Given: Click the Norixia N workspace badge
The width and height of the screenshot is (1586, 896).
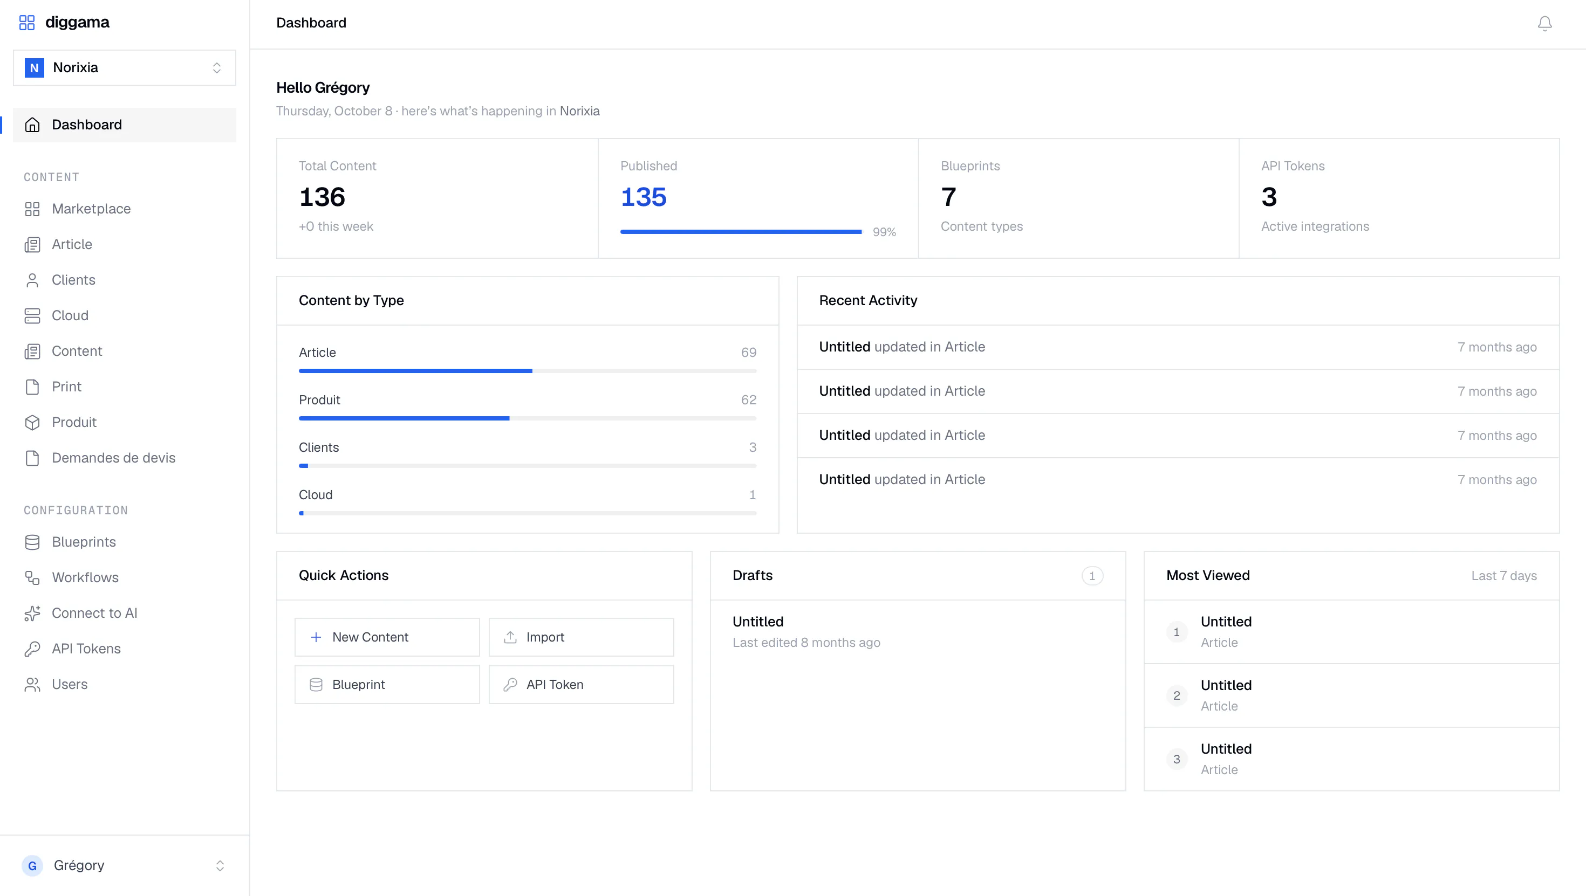Looking at the screenshot, I should (35, 68).
